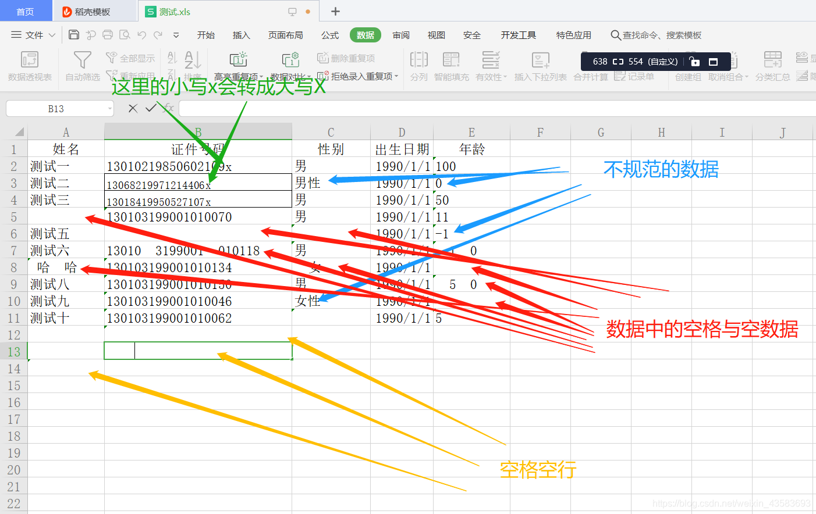Open the 开发工具 tab
Screen dimensions: 816x514
(519, 35)
